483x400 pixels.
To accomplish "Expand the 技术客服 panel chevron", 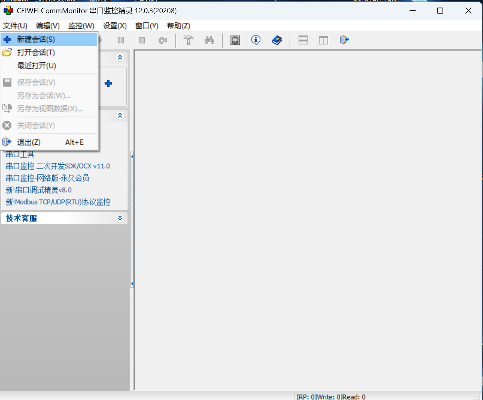I will coord(120,218).
